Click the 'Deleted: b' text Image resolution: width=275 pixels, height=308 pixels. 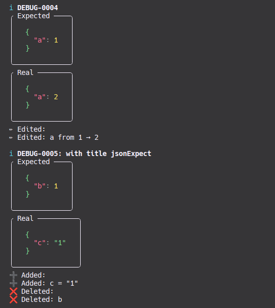click(42, 299)
